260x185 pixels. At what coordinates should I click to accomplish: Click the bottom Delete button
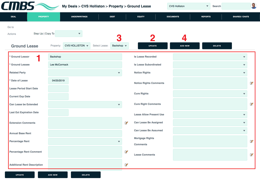click(x=86, y=175)
